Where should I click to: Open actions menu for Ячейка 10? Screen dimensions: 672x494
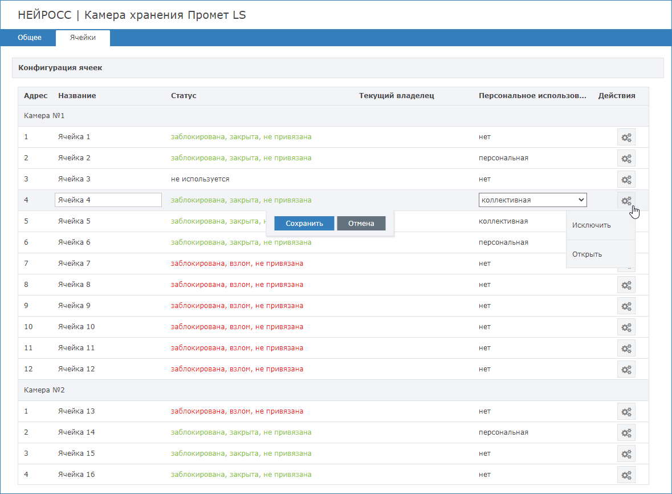click(626, 327)
